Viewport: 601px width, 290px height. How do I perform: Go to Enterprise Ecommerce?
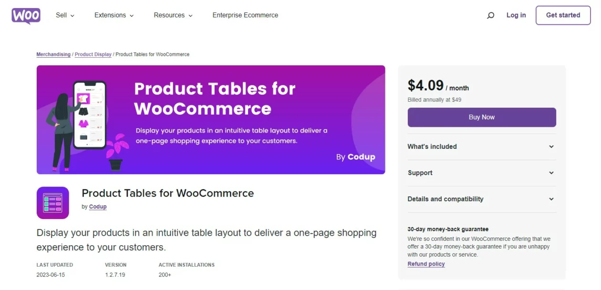245,15
